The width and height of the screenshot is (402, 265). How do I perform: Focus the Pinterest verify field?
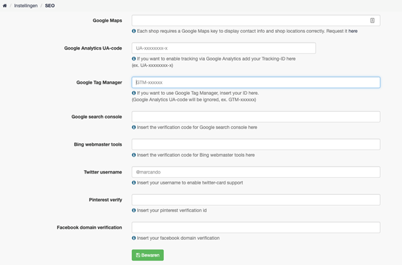click(x=256, y=200)
